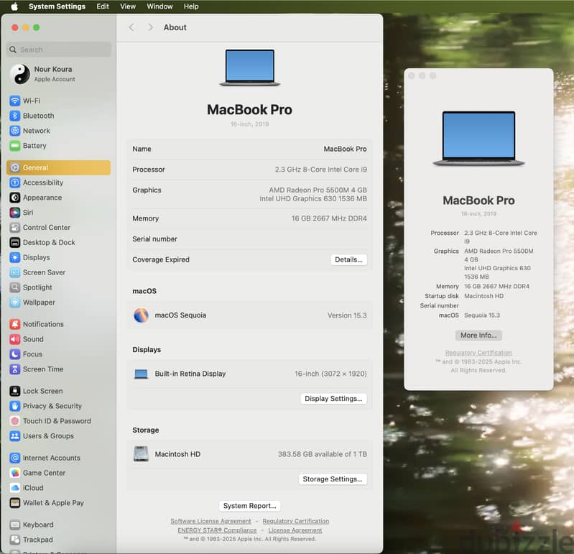Viewport: 574px width, 554px height.
Task: Open Regulatory Certification link in System Settings
Action: point(296,521)
